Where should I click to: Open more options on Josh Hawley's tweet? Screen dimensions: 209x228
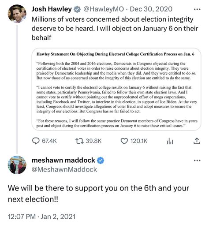[197, 9]
